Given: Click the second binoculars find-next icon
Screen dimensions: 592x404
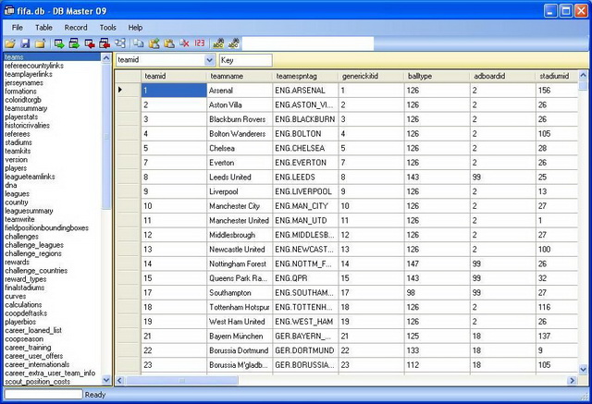Looking at the screenshot, I should [x=233, y=43].
